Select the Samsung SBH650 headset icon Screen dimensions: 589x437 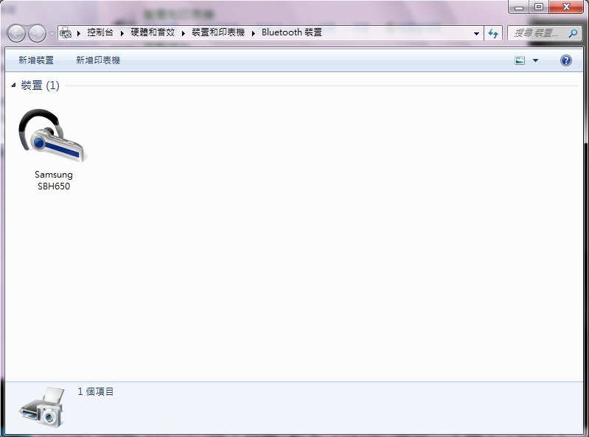point(52,136)
